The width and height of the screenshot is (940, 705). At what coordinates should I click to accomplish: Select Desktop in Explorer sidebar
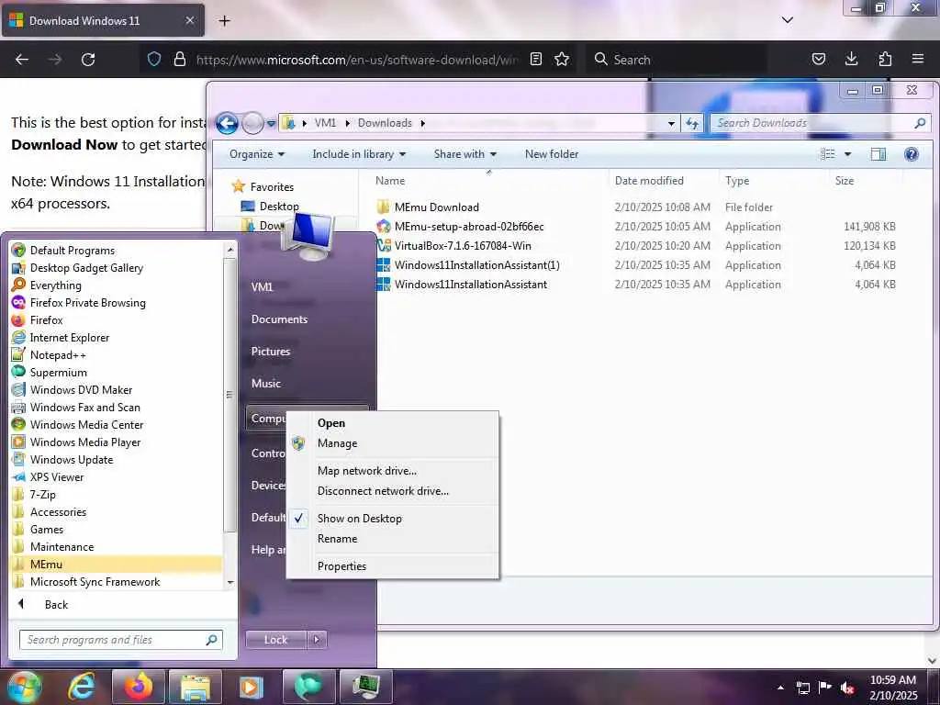point(279,207)
